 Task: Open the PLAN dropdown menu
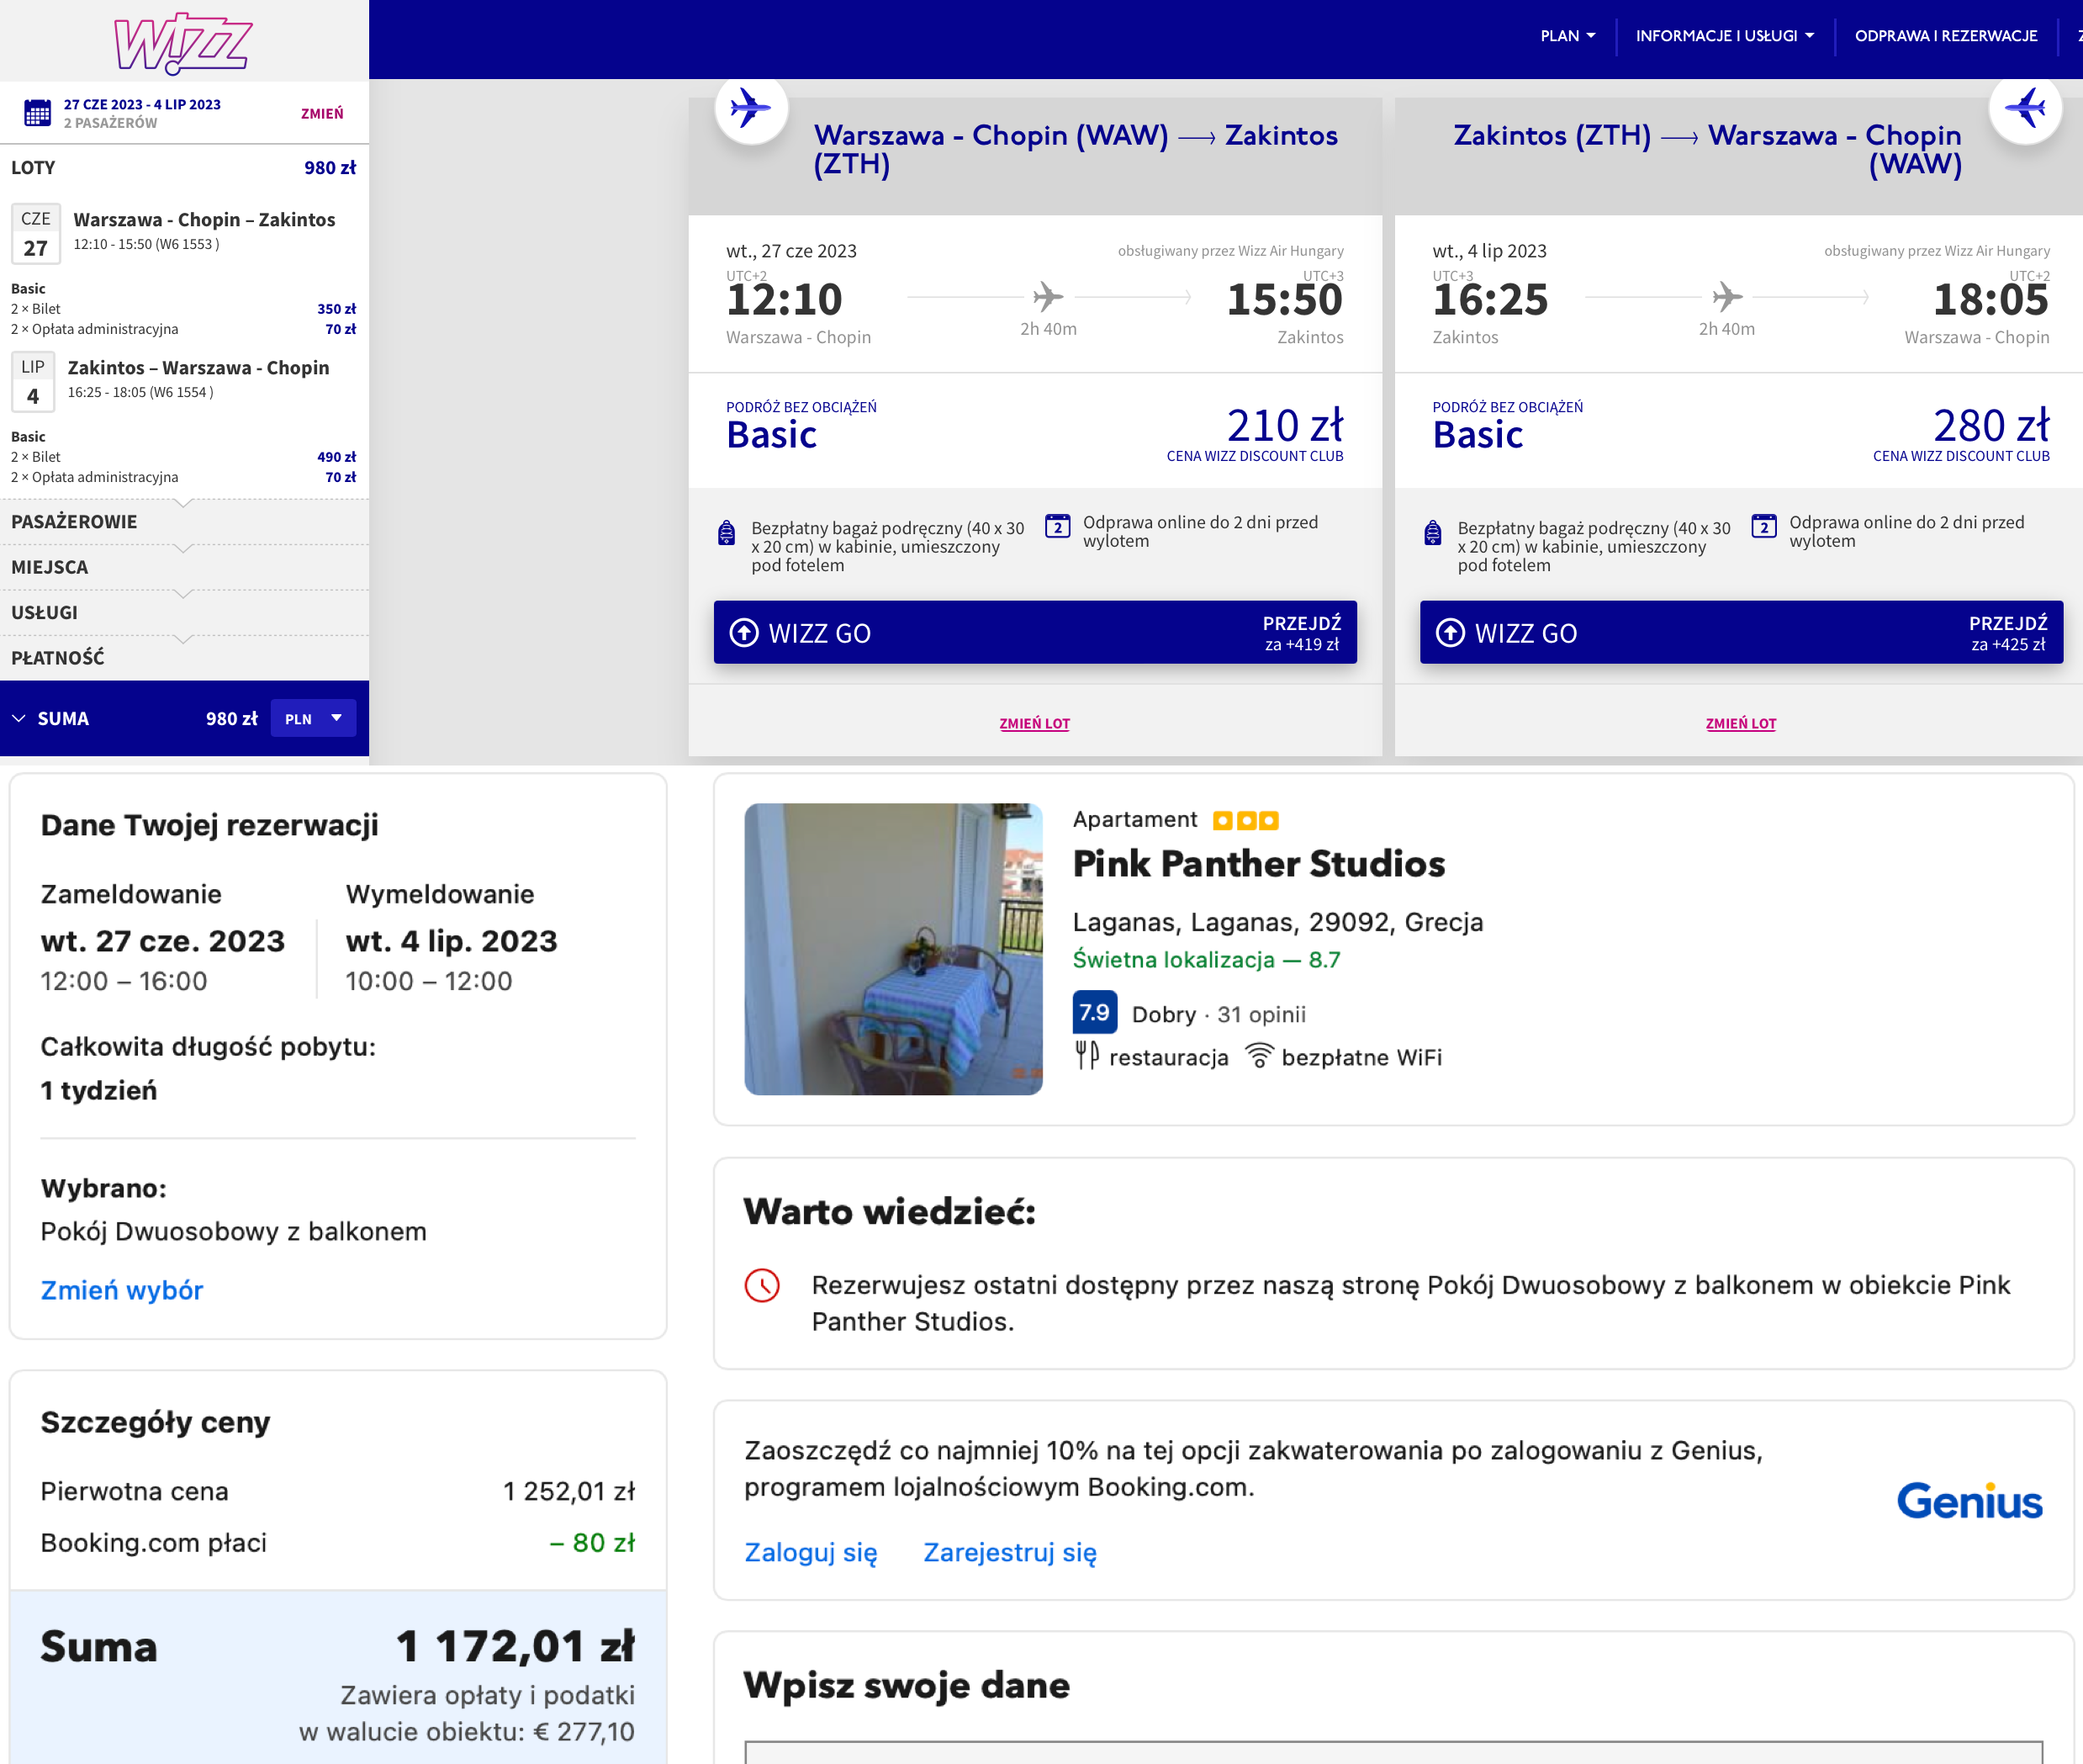tap(1568, 36)
